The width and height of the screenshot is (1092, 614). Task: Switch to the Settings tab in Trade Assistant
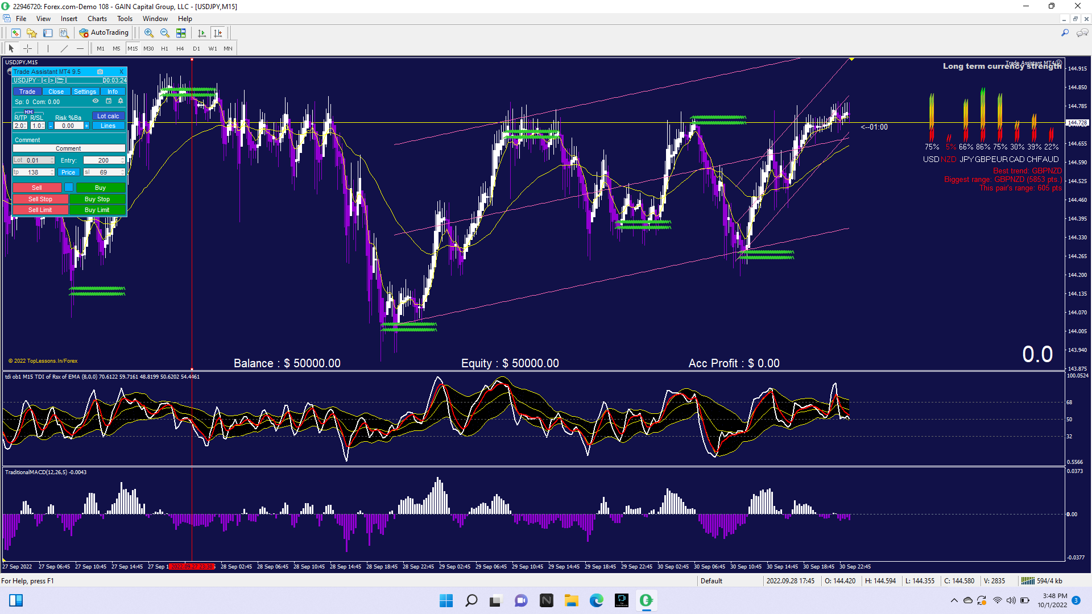[x=85, y=92]
